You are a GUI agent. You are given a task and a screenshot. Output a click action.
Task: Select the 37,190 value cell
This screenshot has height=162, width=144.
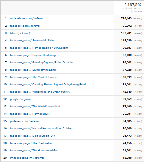(127, 107)
